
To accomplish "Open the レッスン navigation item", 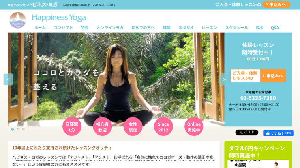I will tap(210, 28).
